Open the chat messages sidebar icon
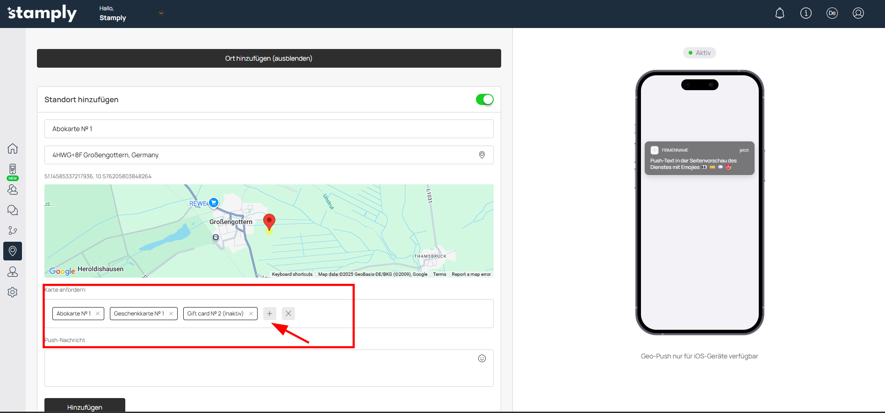This screenshot has width=885, height=413. pyautogui.click(x=13, y=210)
